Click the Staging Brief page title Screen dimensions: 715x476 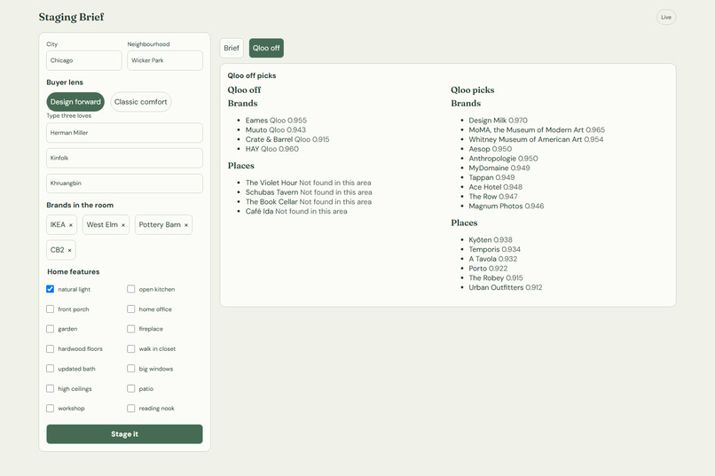click(71, 18)
